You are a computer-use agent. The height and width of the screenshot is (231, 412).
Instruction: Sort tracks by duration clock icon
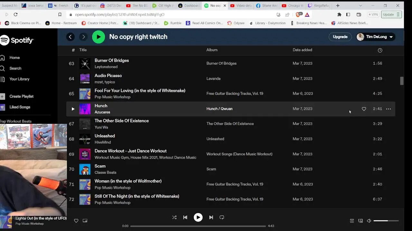(380, 50)
